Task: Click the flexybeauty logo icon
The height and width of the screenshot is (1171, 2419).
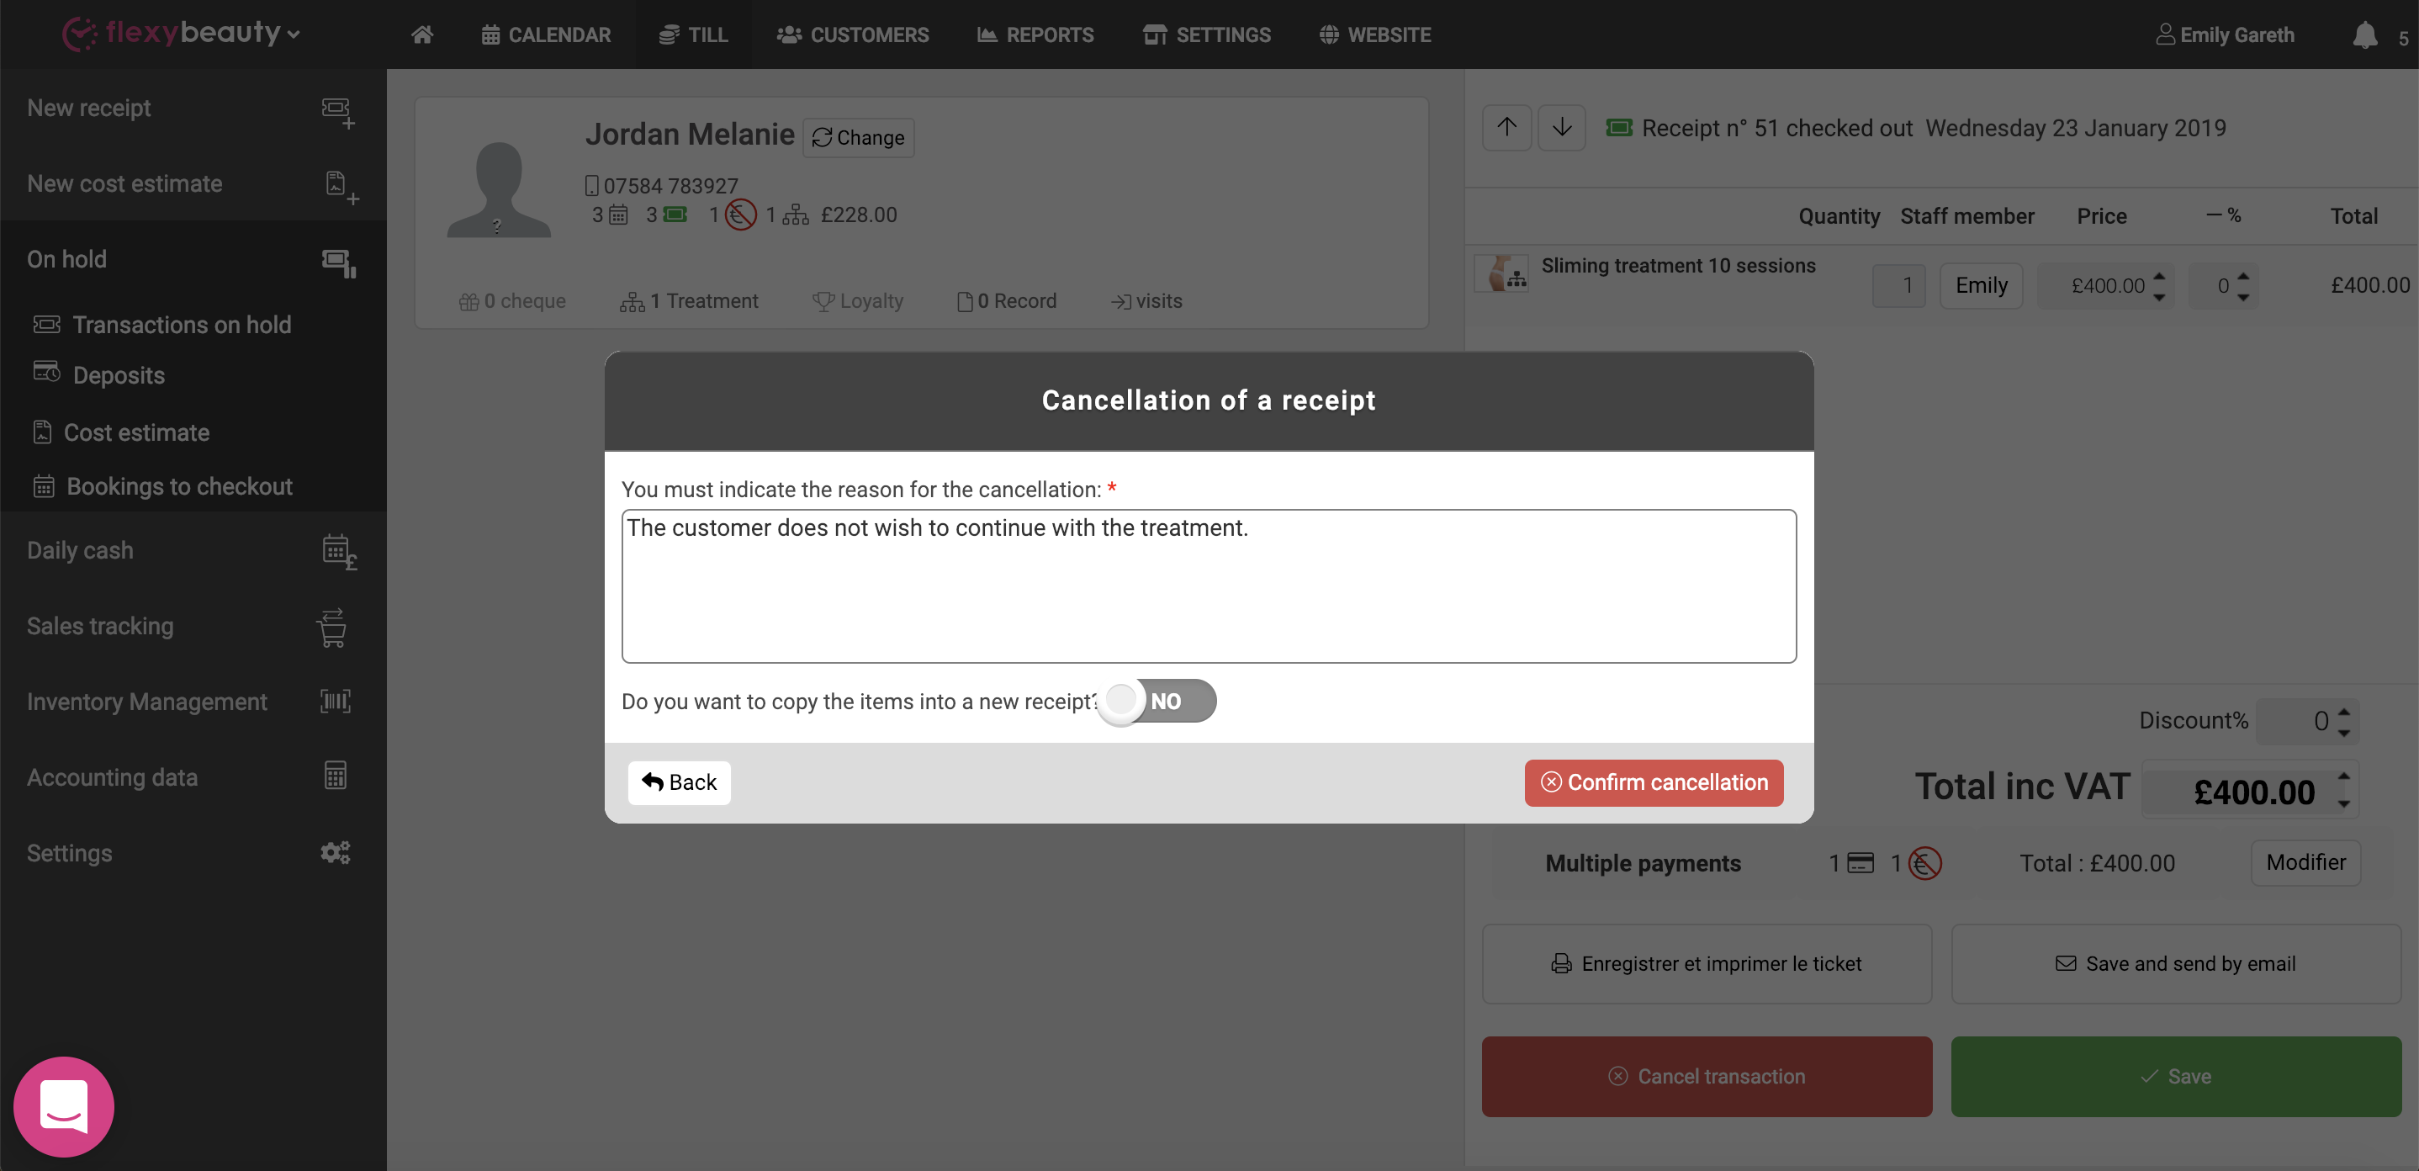Action: coord(79,34)
